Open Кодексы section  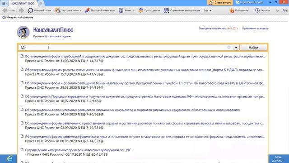[127, 10]
